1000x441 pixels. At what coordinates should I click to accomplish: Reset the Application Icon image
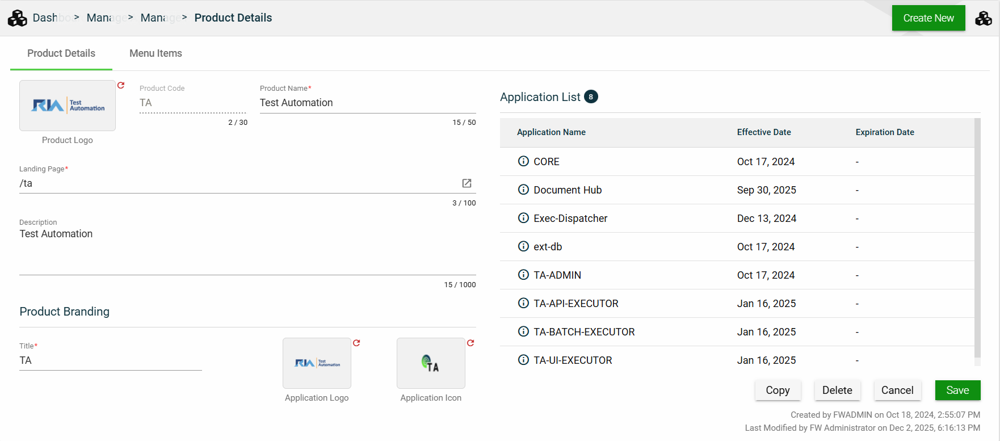pos(470,343)
